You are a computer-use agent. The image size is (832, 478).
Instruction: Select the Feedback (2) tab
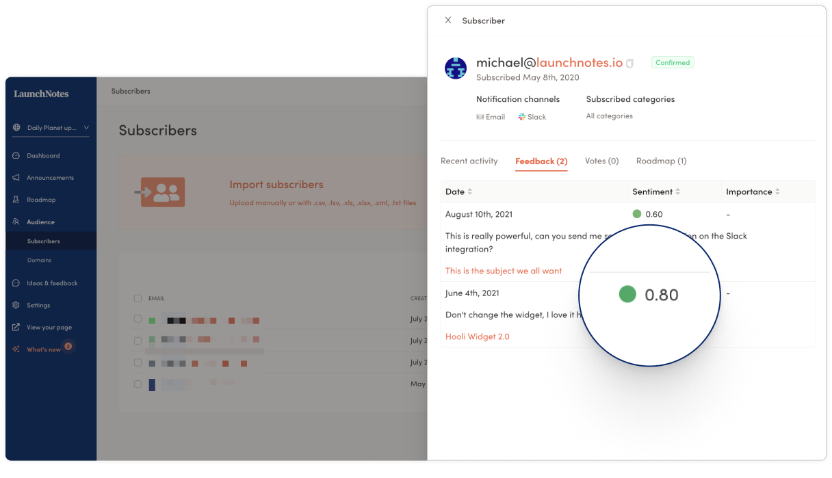(541, 161)
